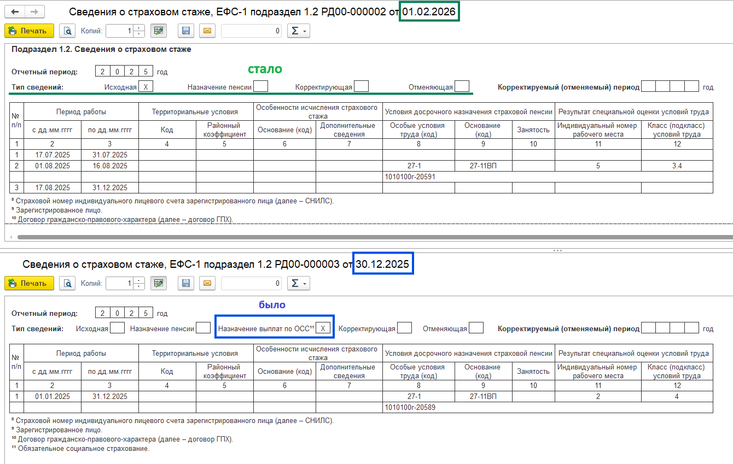Click the Копий input field in the bottom toolbar

(x=119, y=283)
